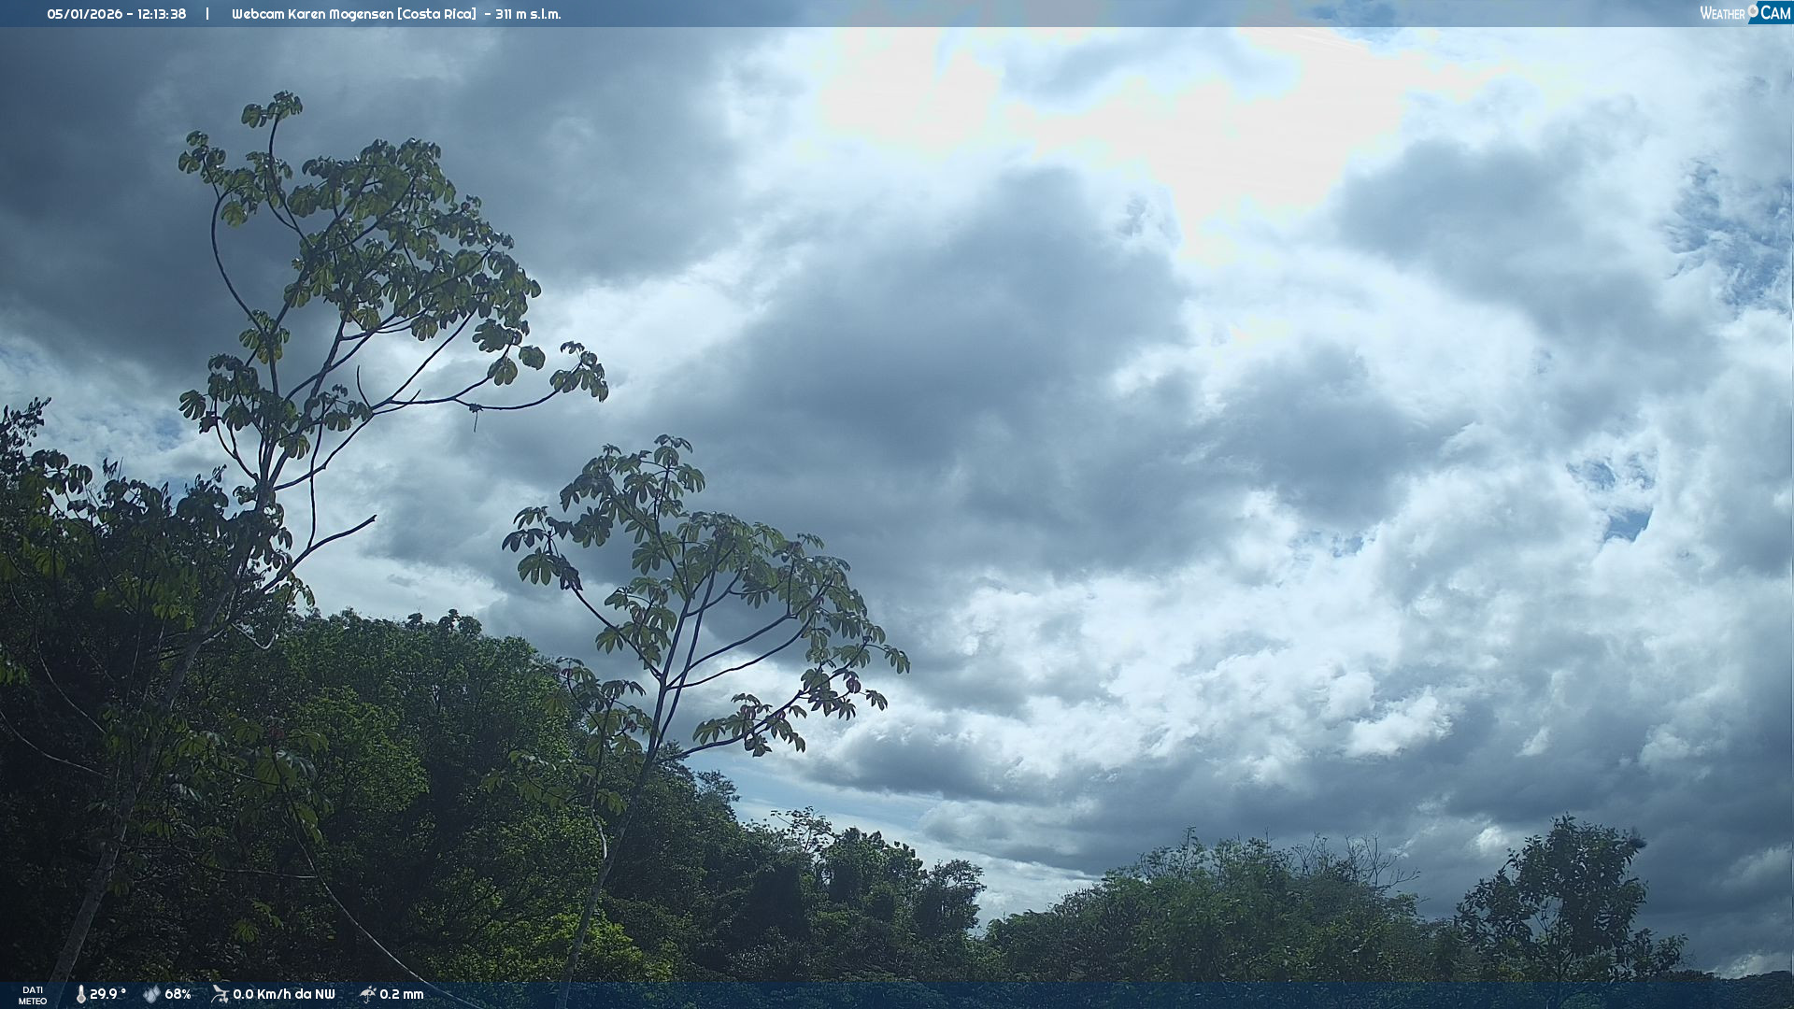The width and height of the screenshot is (1794, 1009).
Task: Click the humidity water droplets icon
Action: point(151,995)
